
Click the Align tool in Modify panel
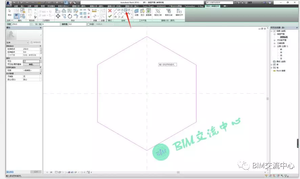point(58,10)
